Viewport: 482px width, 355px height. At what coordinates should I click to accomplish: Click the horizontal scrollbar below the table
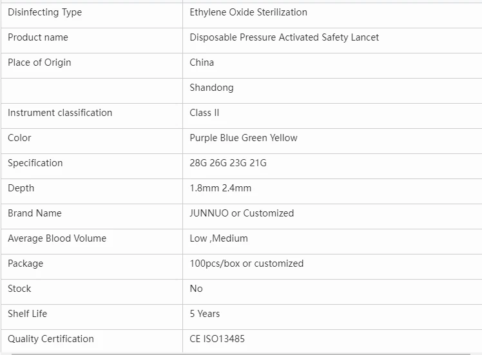[241, 354]
